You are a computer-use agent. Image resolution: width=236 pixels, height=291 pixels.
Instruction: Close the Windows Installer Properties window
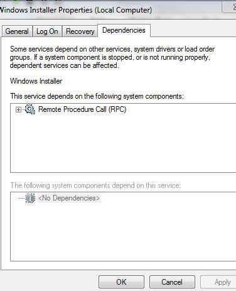pyautogui.click(x=229, y=8)
